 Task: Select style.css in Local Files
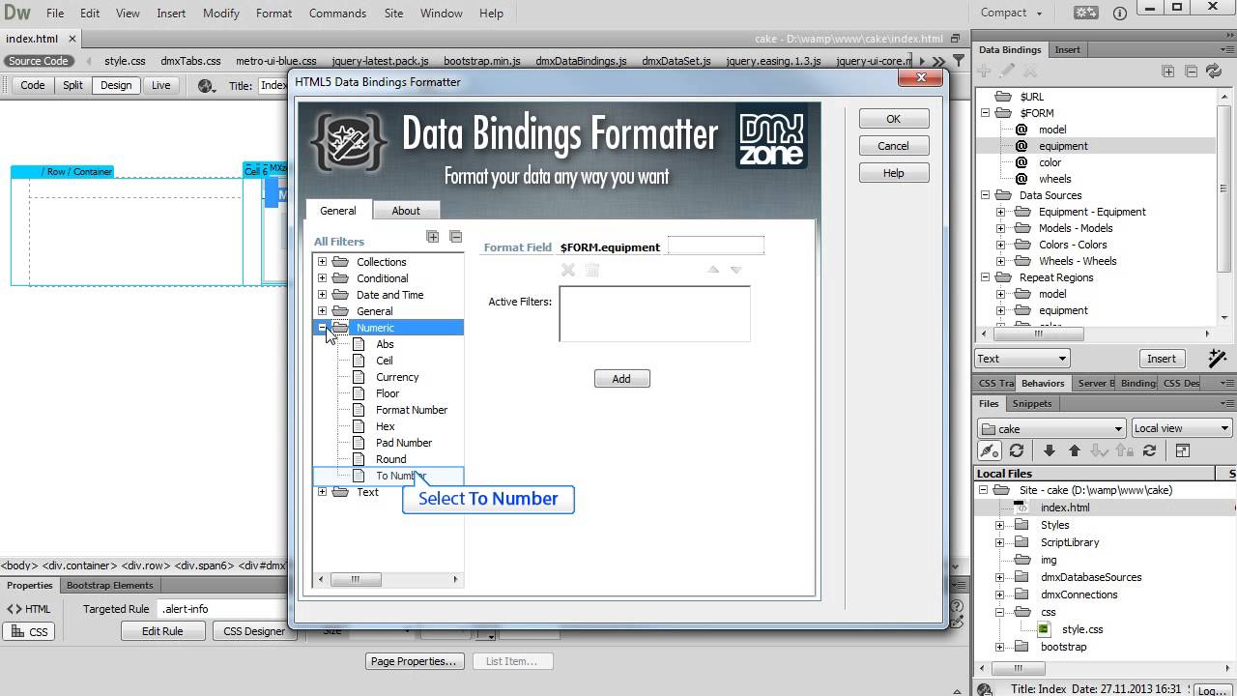coord(1082,629)
